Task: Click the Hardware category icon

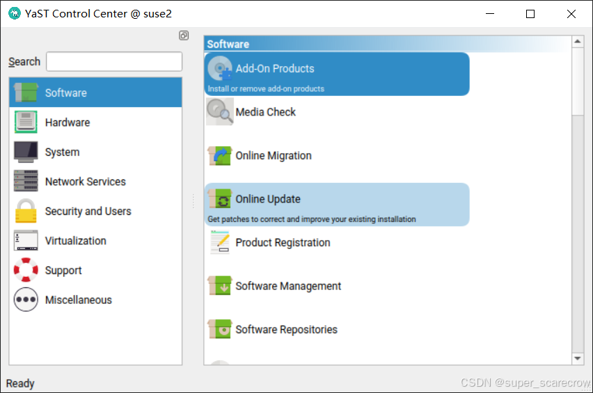Action: (26, 122)
